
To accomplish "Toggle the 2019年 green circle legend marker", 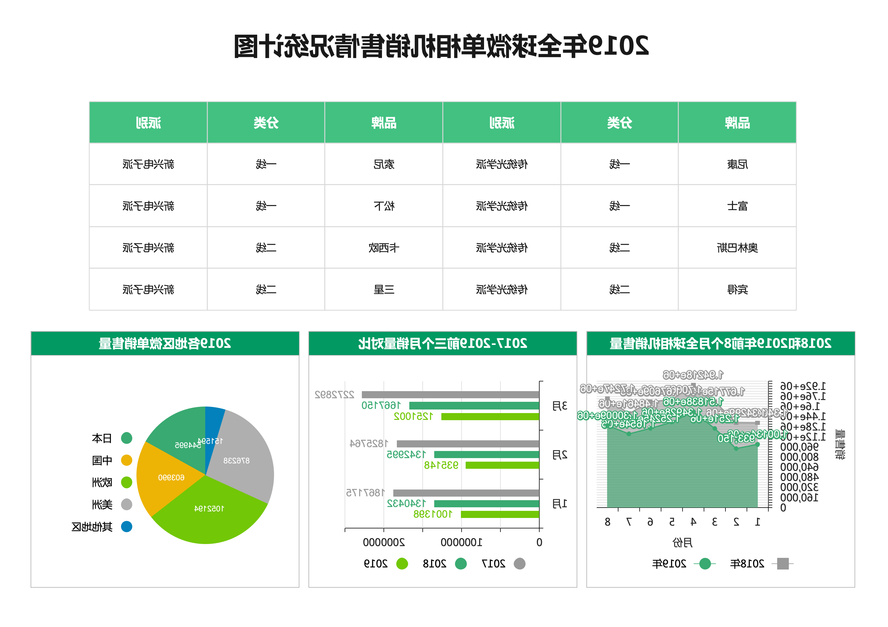I will (705, 564).
